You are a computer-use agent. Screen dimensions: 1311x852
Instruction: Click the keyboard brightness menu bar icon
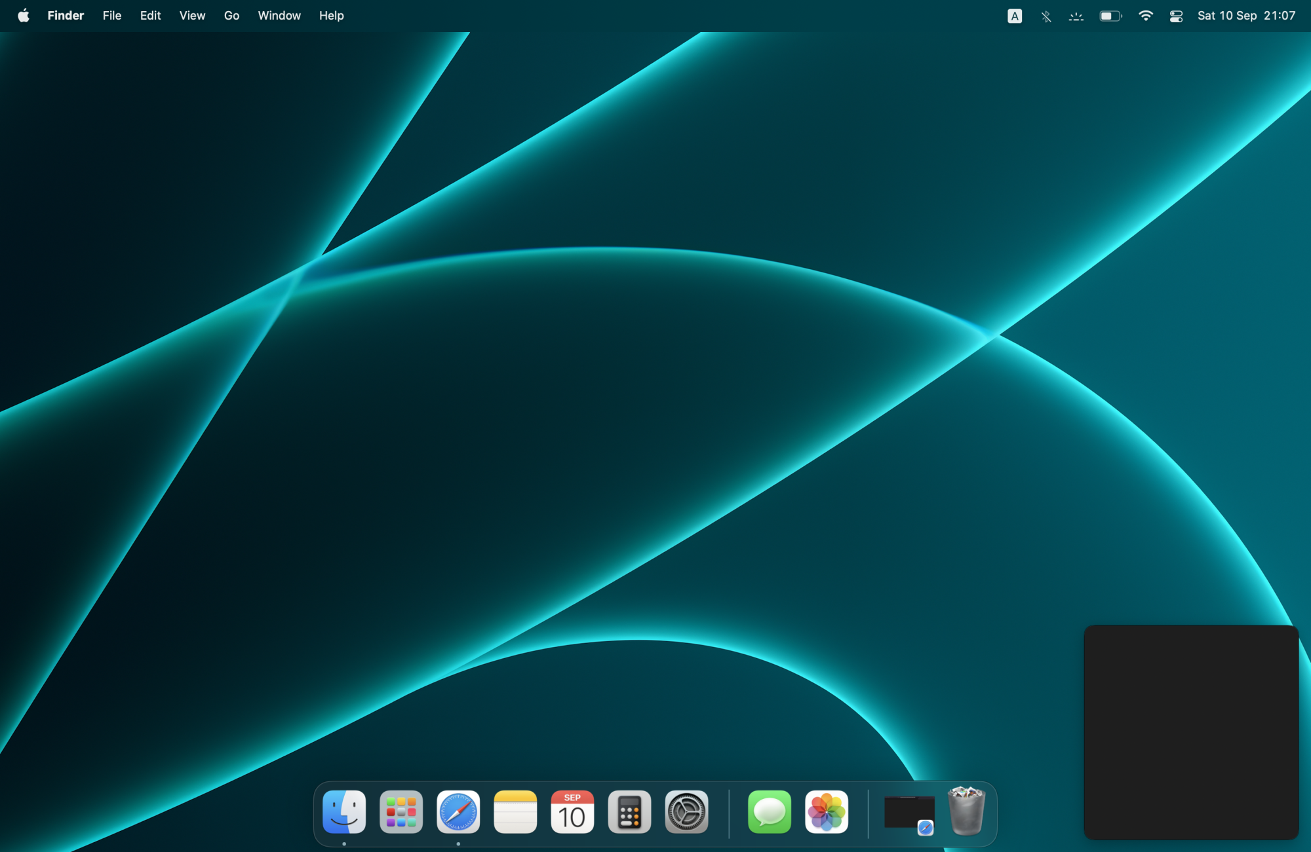tap(1076, 16)
